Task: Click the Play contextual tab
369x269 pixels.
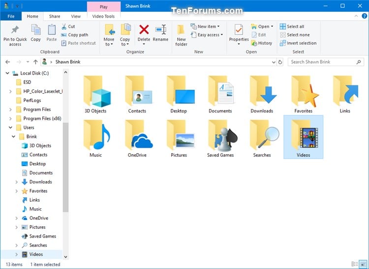Action: (x=103, y=6)
